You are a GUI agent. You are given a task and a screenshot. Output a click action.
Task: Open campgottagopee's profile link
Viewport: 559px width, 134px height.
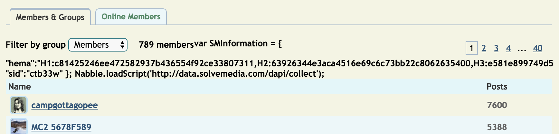[x=64, y=105]
